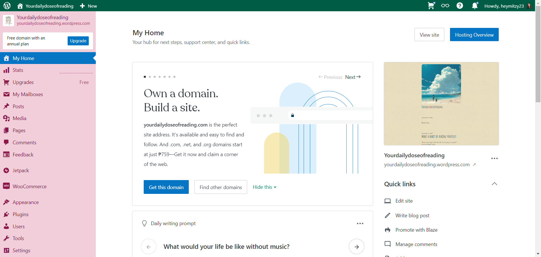Open the Reader glasses icon

445,6
